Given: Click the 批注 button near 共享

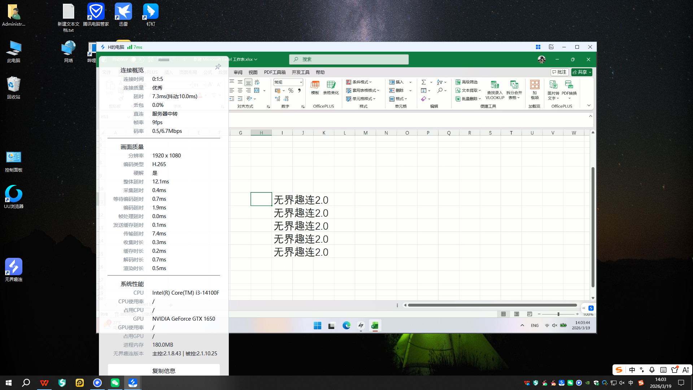Looking at the screenshot, I should coord(559,72).
